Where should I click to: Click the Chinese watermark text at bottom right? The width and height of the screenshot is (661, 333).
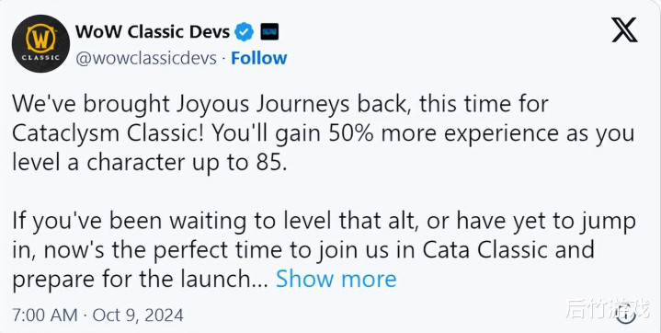click(x=608, y=309)
